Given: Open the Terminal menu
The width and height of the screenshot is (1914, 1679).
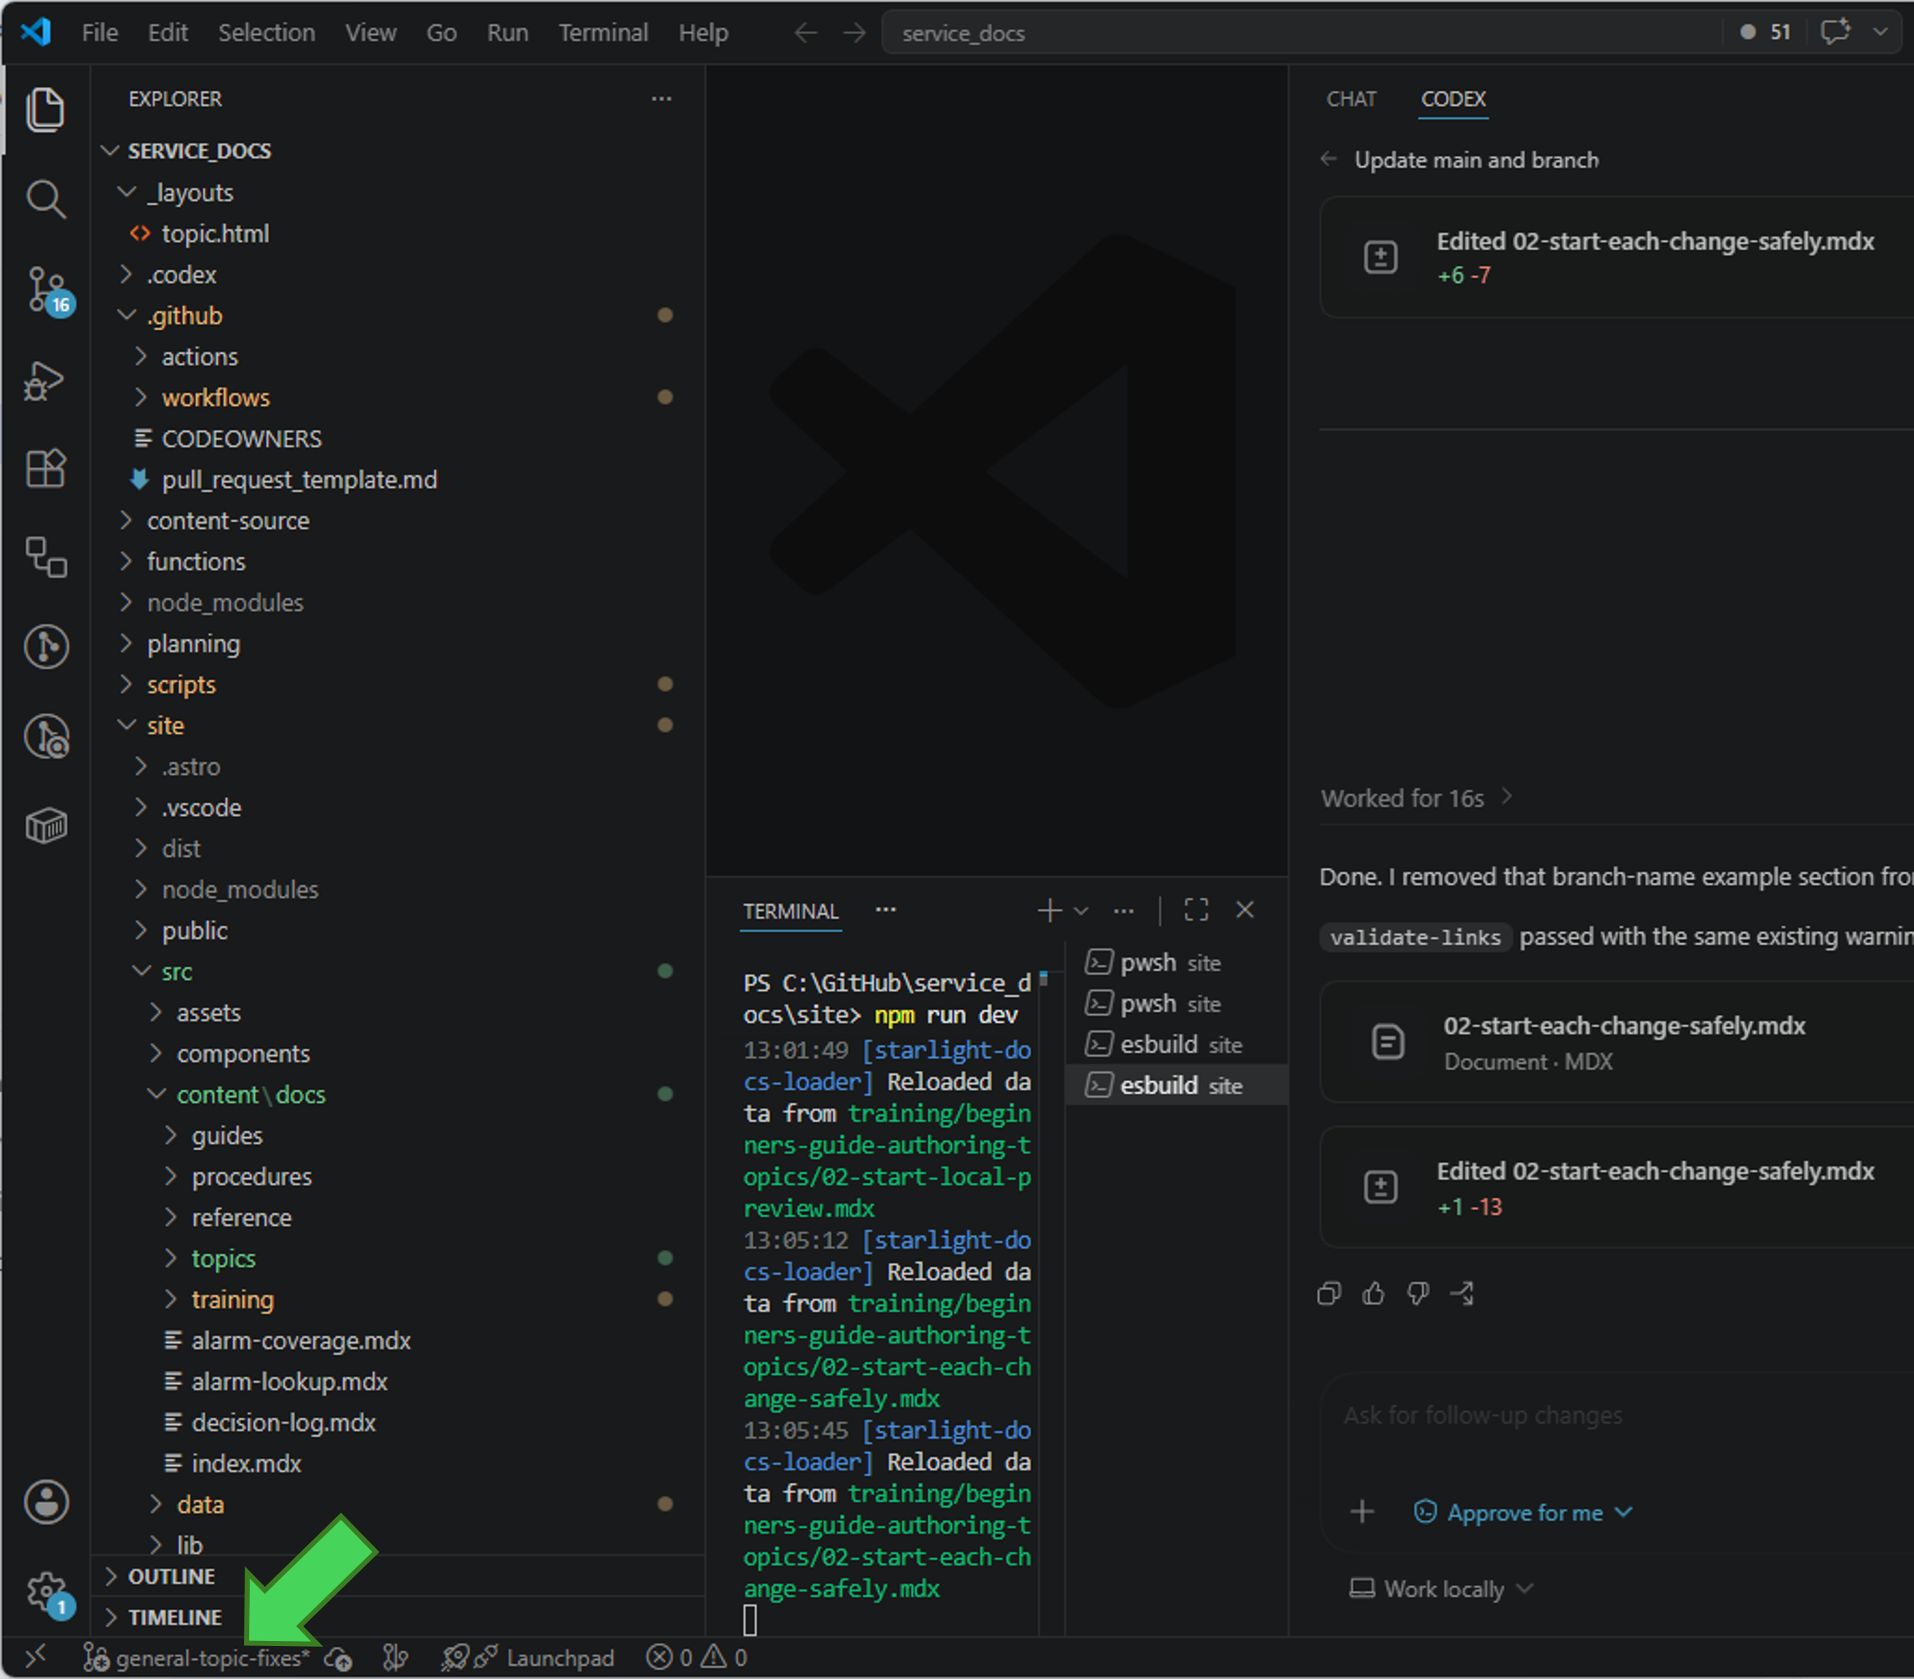Looking at the screenshot, I should [603, 33].
